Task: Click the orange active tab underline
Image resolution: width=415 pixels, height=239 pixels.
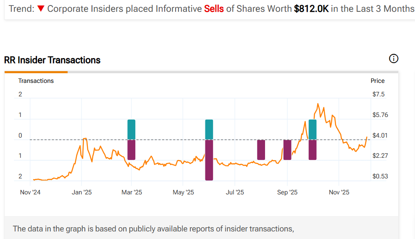Action: click(x=36, y=72)
